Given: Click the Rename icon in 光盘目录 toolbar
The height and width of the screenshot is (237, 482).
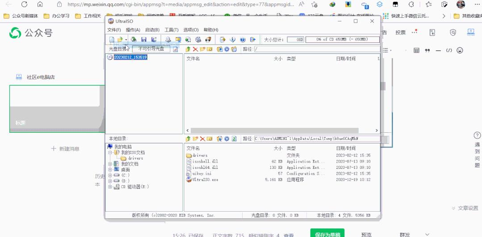Looking at the screenshot, I should coord(210,49).
